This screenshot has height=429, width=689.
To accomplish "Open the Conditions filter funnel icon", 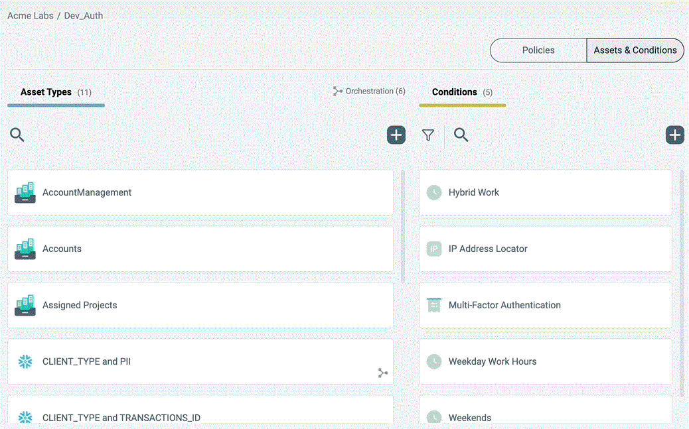I will (x=428, y=135).
